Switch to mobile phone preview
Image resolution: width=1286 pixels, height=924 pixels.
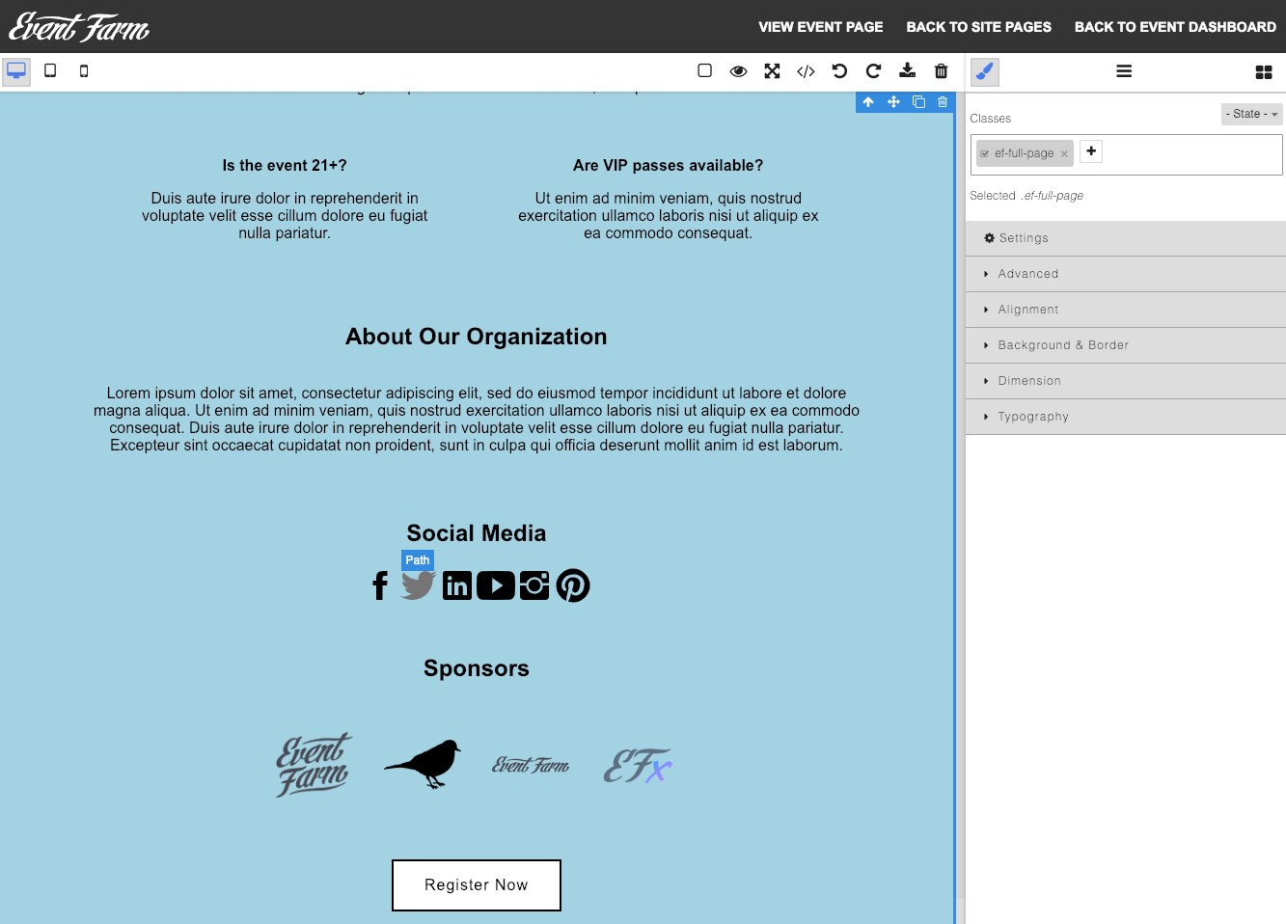point(84,71)
